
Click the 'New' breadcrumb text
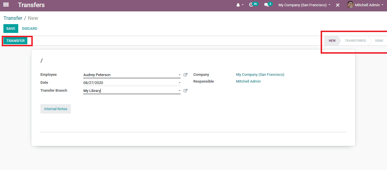[33, 18]
